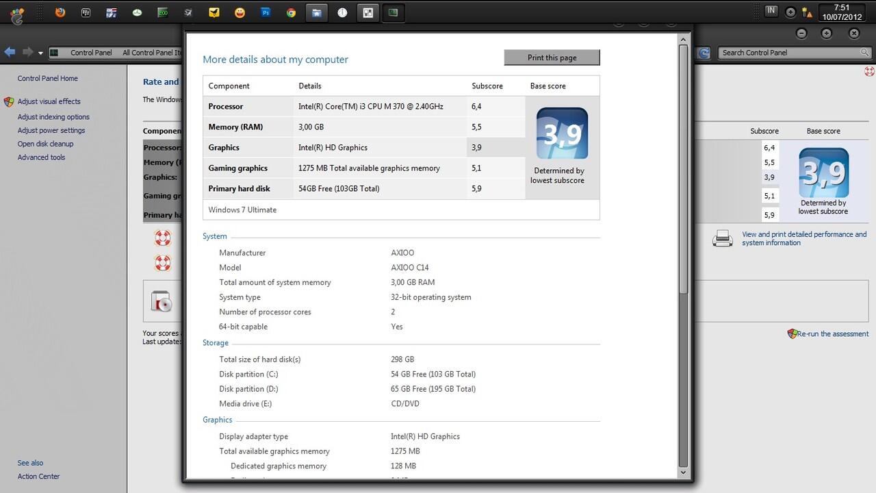
Task: Click Intel(R) HD Graphics in Component table
Action: (333, 147)
